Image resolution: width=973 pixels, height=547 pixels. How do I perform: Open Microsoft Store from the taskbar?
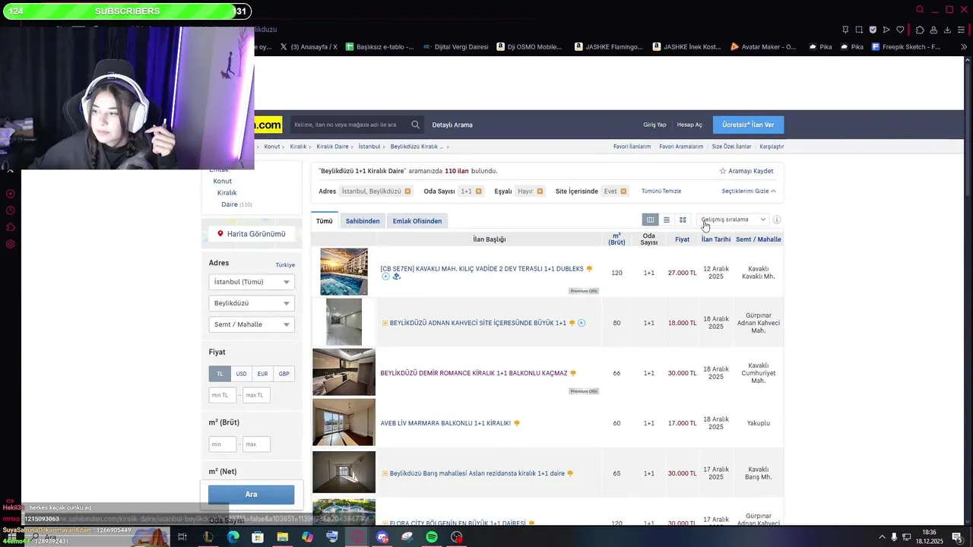click(258, 537)
